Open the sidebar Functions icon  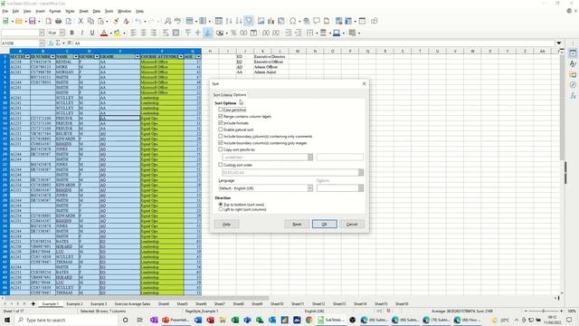coord(573,95)
